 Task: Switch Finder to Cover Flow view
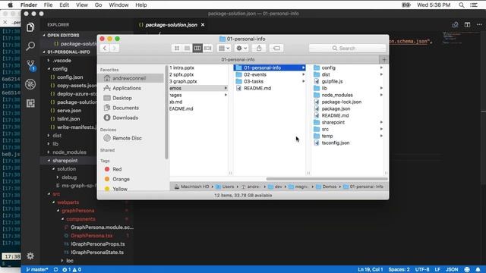click(207, 49)
